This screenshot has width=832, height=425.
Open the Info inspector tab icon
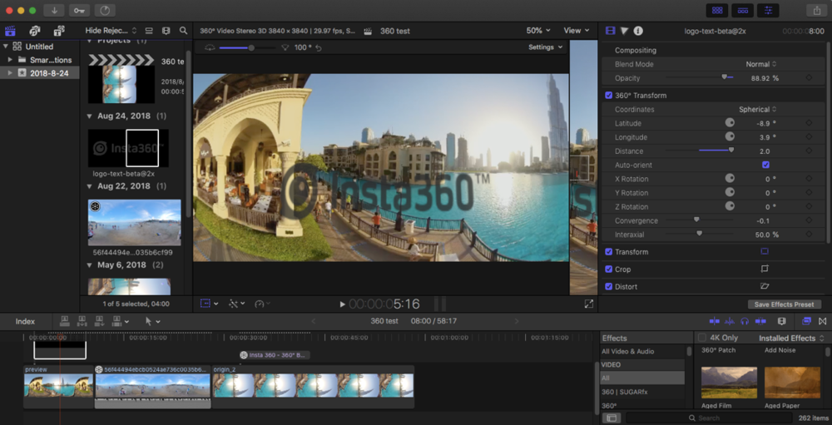[x=638, y=31]
